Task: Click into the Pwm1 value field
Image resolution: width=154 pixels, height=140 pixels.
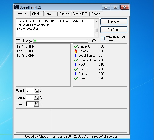Action: click(x=30, y=90)
